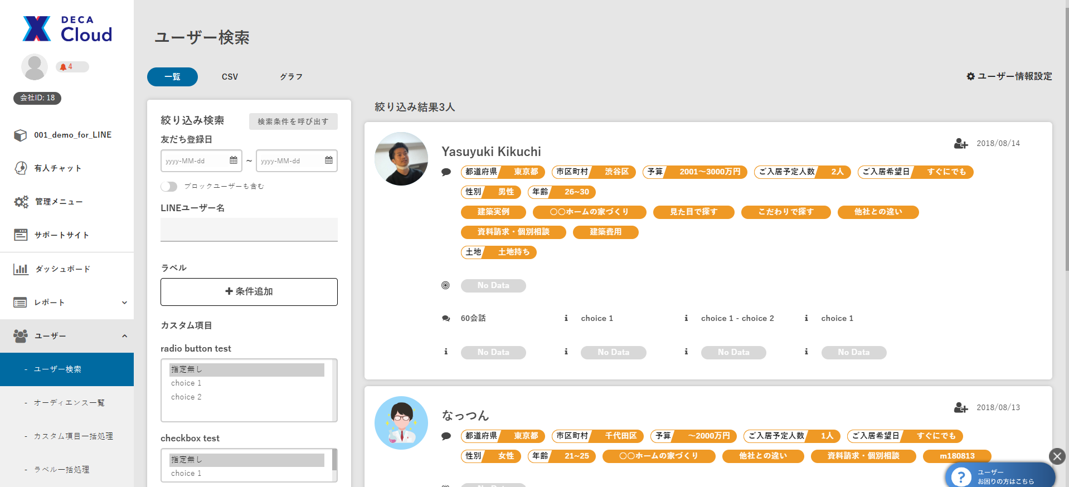The width and height of the screenshot is (1069, 487).
Task: Click 資料請求・個別相談 tag for Yasuyuki
Action: tap(513, 232)
